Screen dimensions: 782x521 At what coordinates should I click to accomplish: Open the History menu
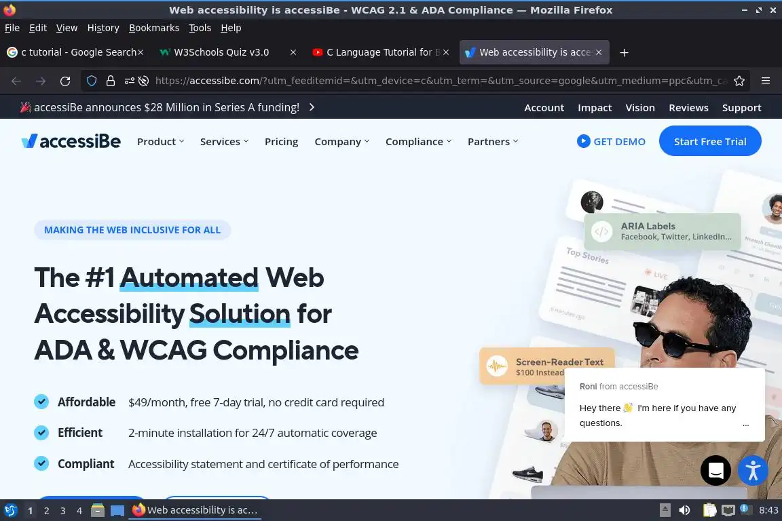[x=103, y=28]
